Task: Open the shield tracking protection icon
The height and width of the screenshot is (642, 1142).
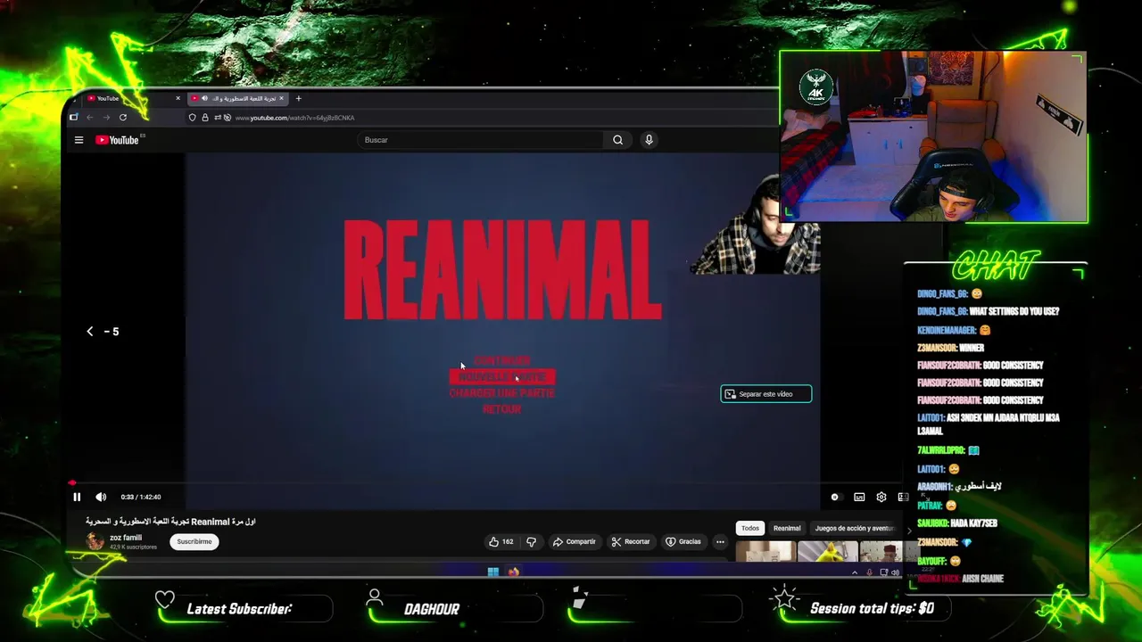Action: (192, 118)
